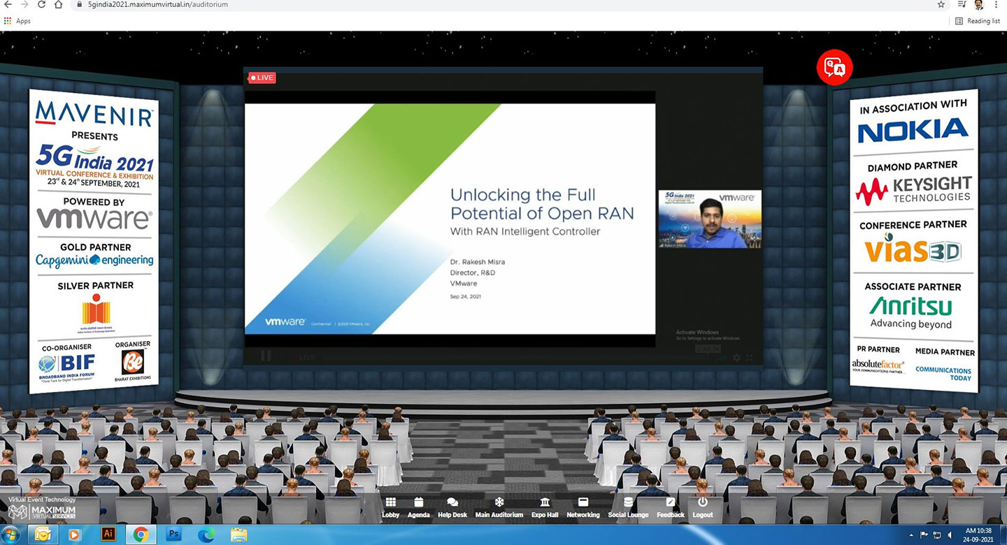
Task: Open the Chrome three-dot menu
Action: coord(997,4)
